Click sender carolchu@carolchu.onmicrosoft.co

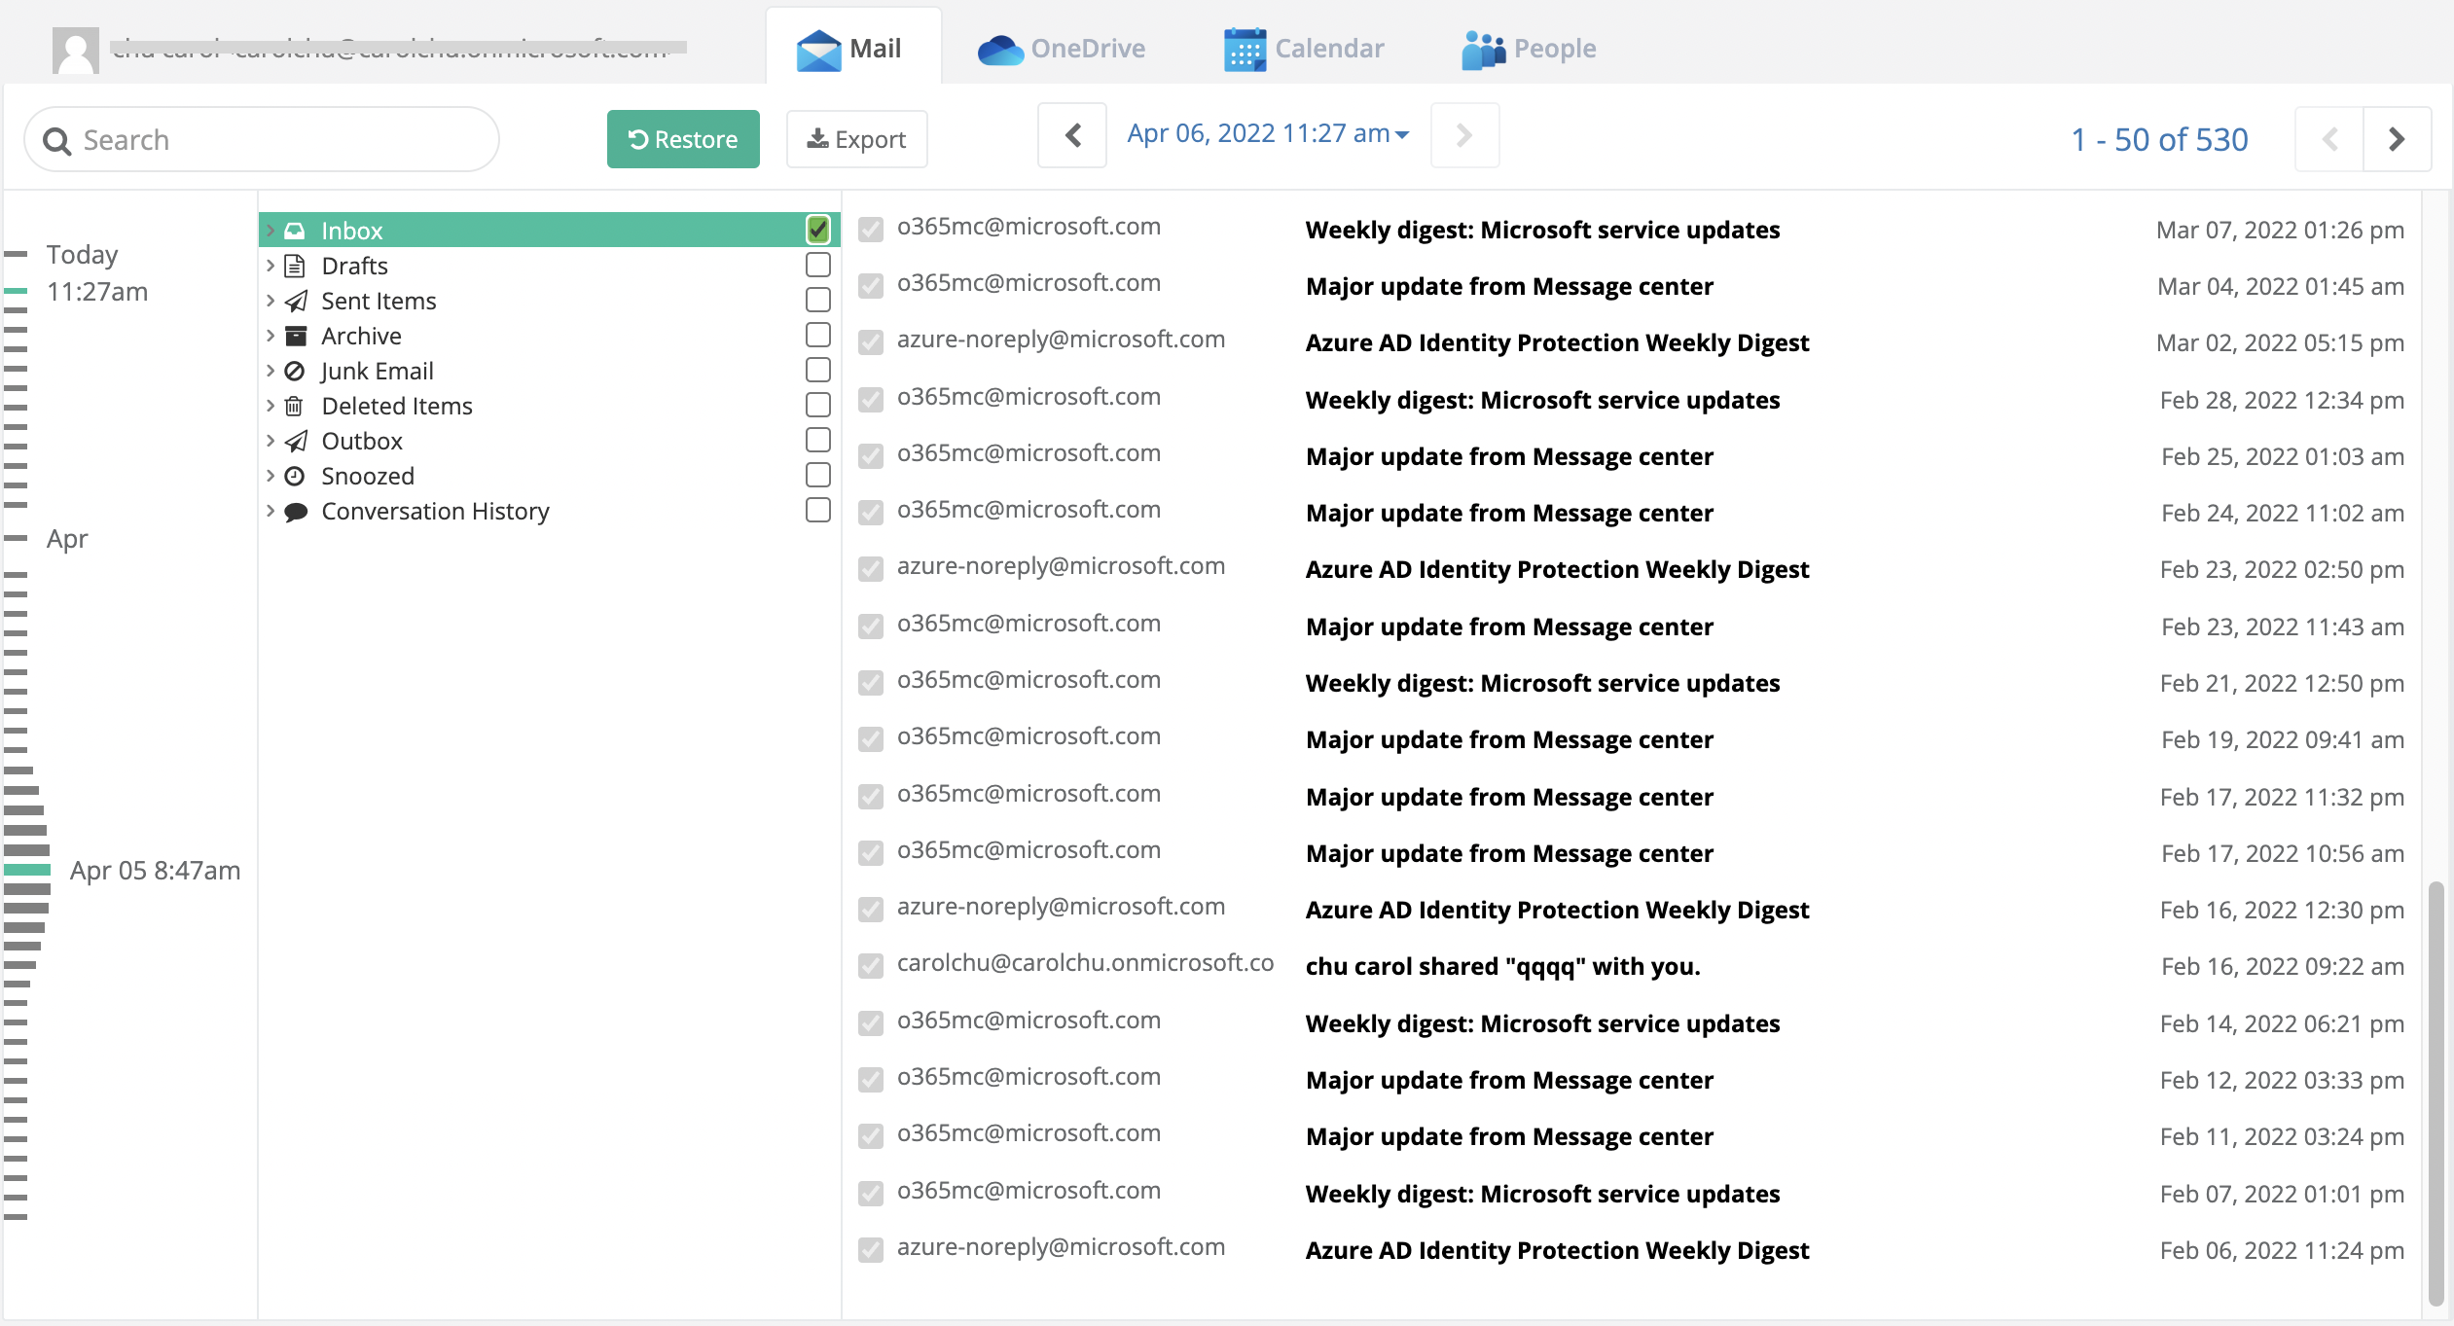(x=1085, y=962)
